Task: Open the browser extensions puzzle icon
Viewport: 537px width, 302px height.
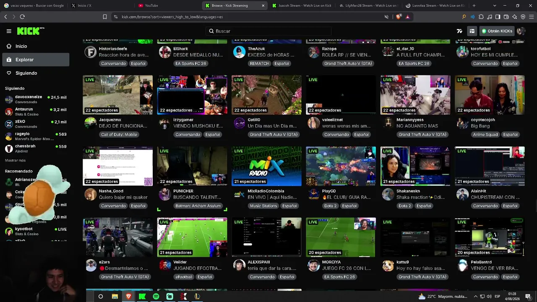Action: click(x=481, y=17)
